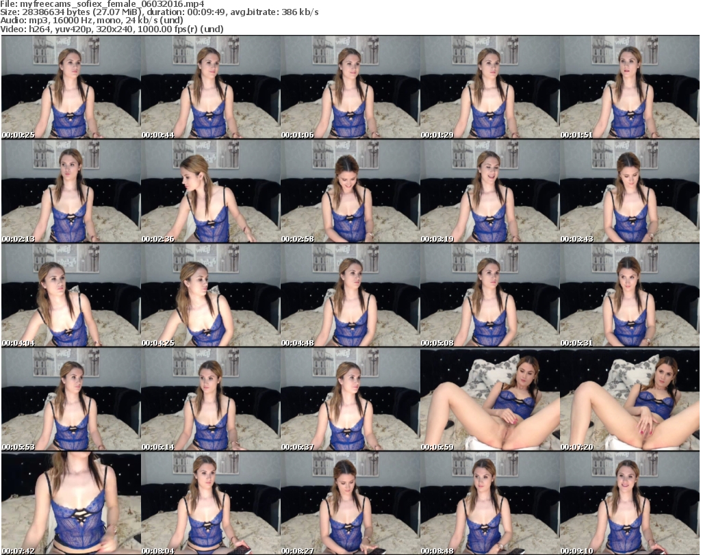Open the frame at 00:08:48
Screen dimensions: 701x555
tap(489, 504)
